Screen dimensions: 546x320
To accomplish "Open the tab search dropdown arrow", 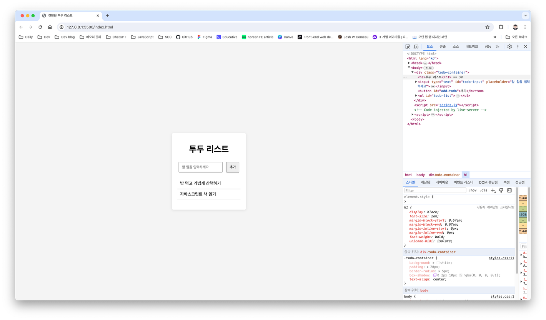I will pyautogui.click(x=525, y=16).
